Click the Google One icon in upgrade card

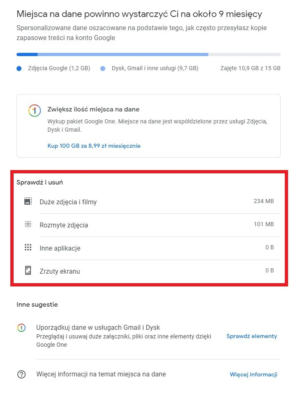pos(34,110)
